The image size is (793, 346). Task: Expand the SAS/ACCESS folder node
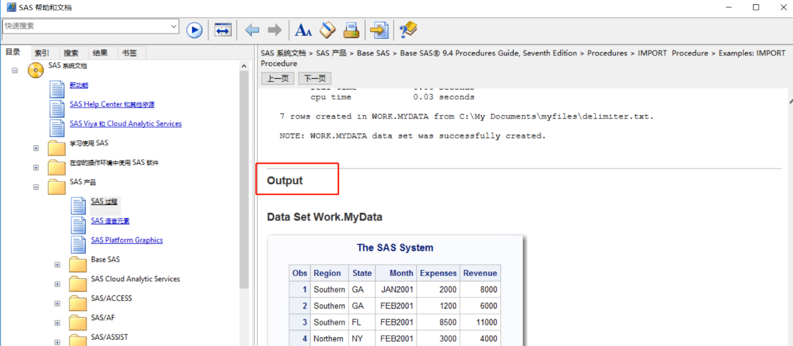[x=57, y=304]
